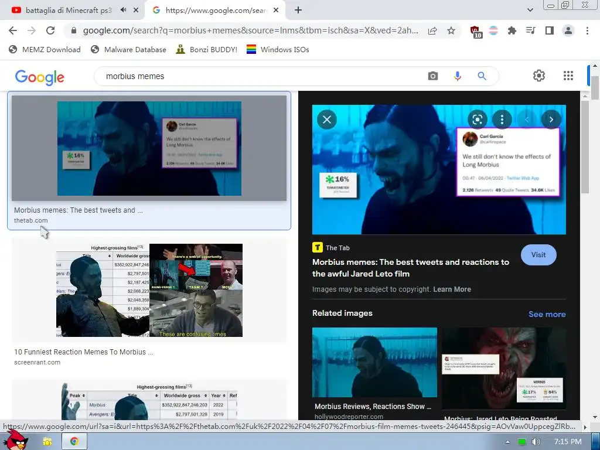Submit search with magnifier icon
The height and width of the screenshot is (450, 600).
tap(482, 76)
